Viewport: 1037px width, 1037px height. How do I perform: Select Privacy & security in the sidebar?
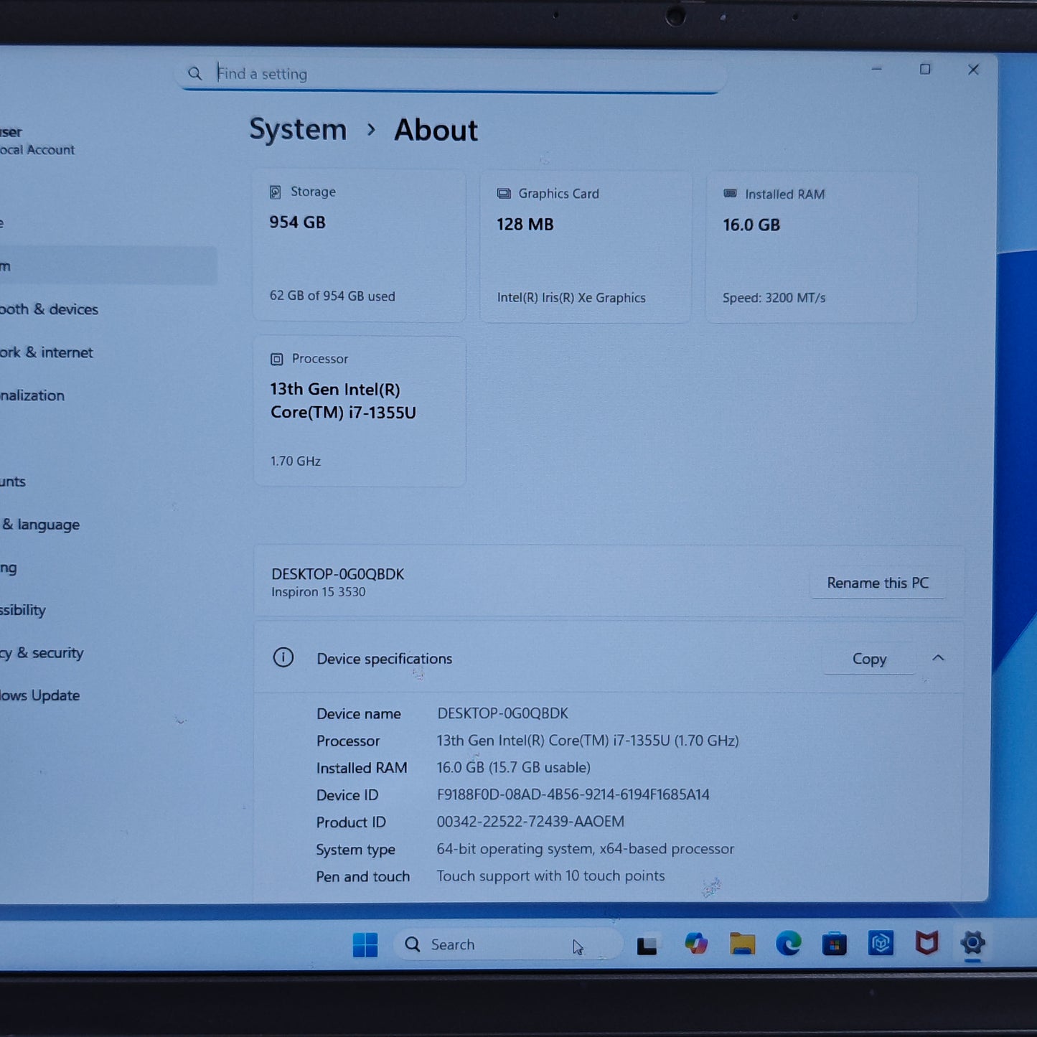tap(41, 653)
